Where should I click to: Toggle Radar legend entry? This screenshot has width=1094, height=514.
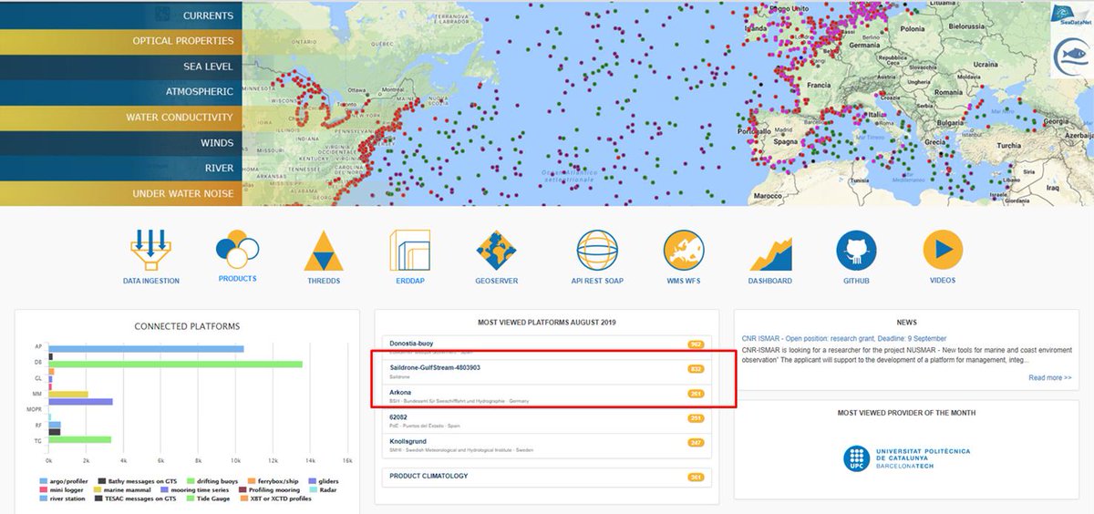point(323,490)
